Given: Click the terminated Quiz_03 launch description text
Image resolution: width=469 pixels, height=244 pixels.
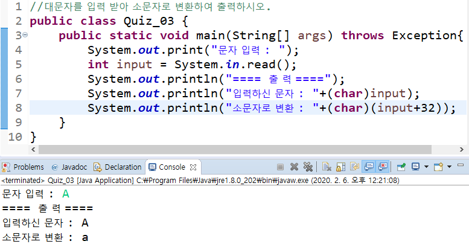Looking at the screenshot, I should 200,181.
